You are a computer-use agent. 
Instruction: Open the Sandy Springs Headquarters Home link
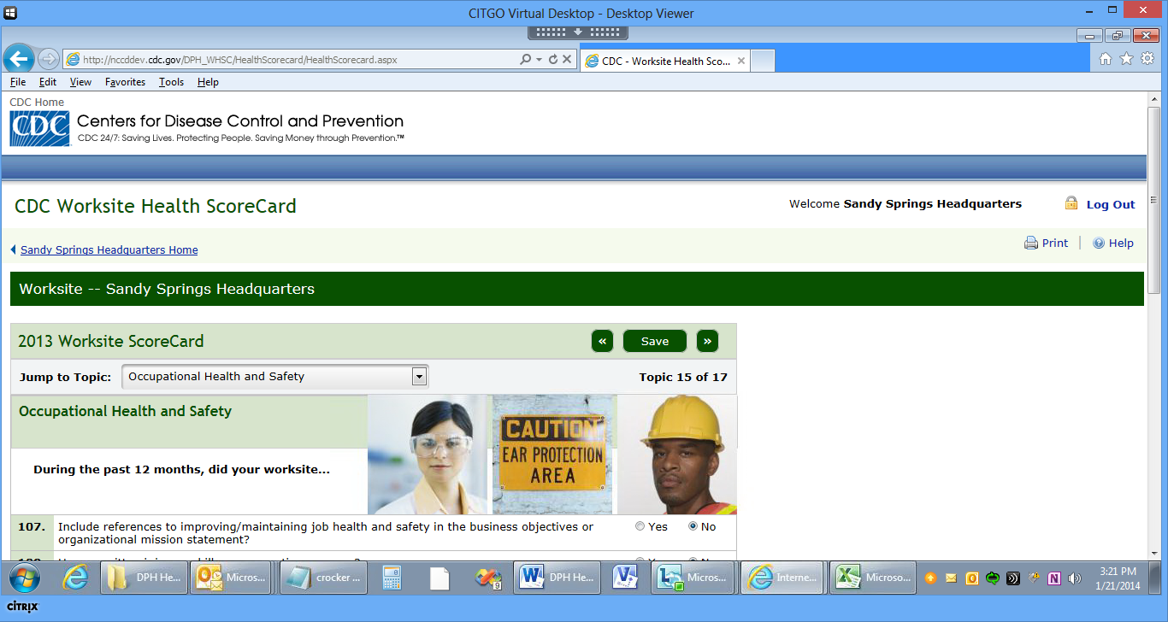point(109,250)
